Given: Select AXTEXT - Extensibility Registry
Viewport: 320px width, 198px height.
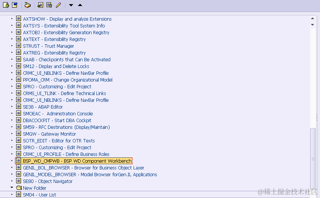Looking at the screenshot, I should pos(54,39).
